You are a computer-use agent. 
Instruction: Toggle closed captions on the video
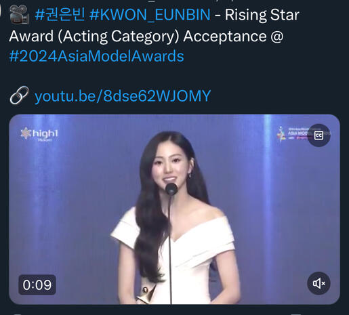tap(319, 135)
